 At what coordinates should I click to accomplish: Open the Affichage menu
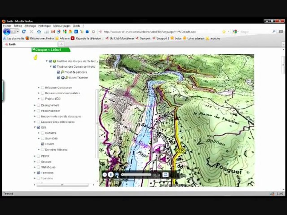pos(30,26)
